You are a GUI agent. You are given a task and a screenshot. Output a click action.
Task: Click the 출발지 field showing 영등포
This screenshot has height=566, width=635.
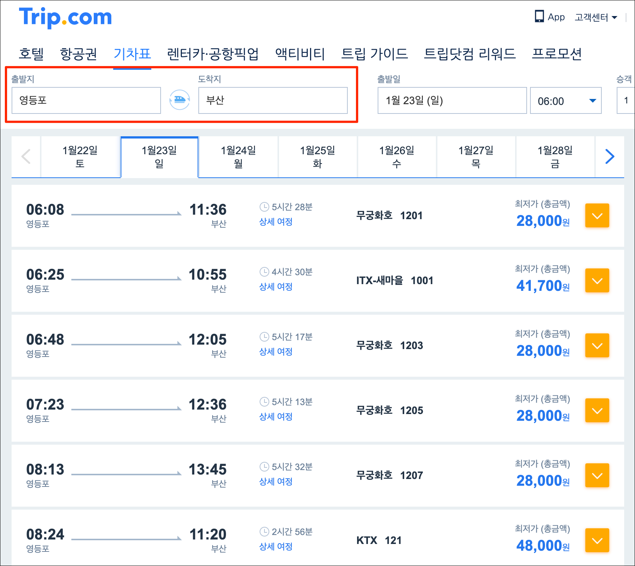tap(86, 100)
